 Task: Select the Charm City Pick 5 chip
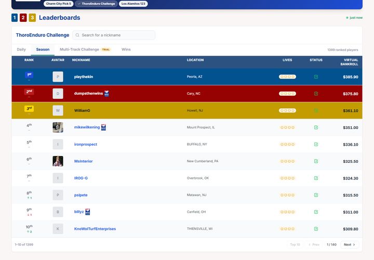click(x=58, y=4)
